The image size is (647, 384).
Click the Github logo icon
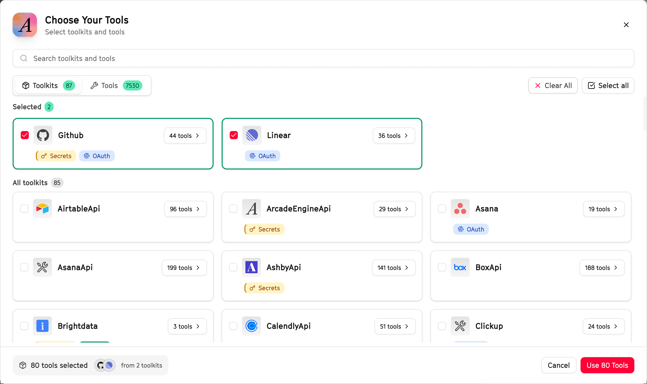pyautogui.click(x=43, y=135)
